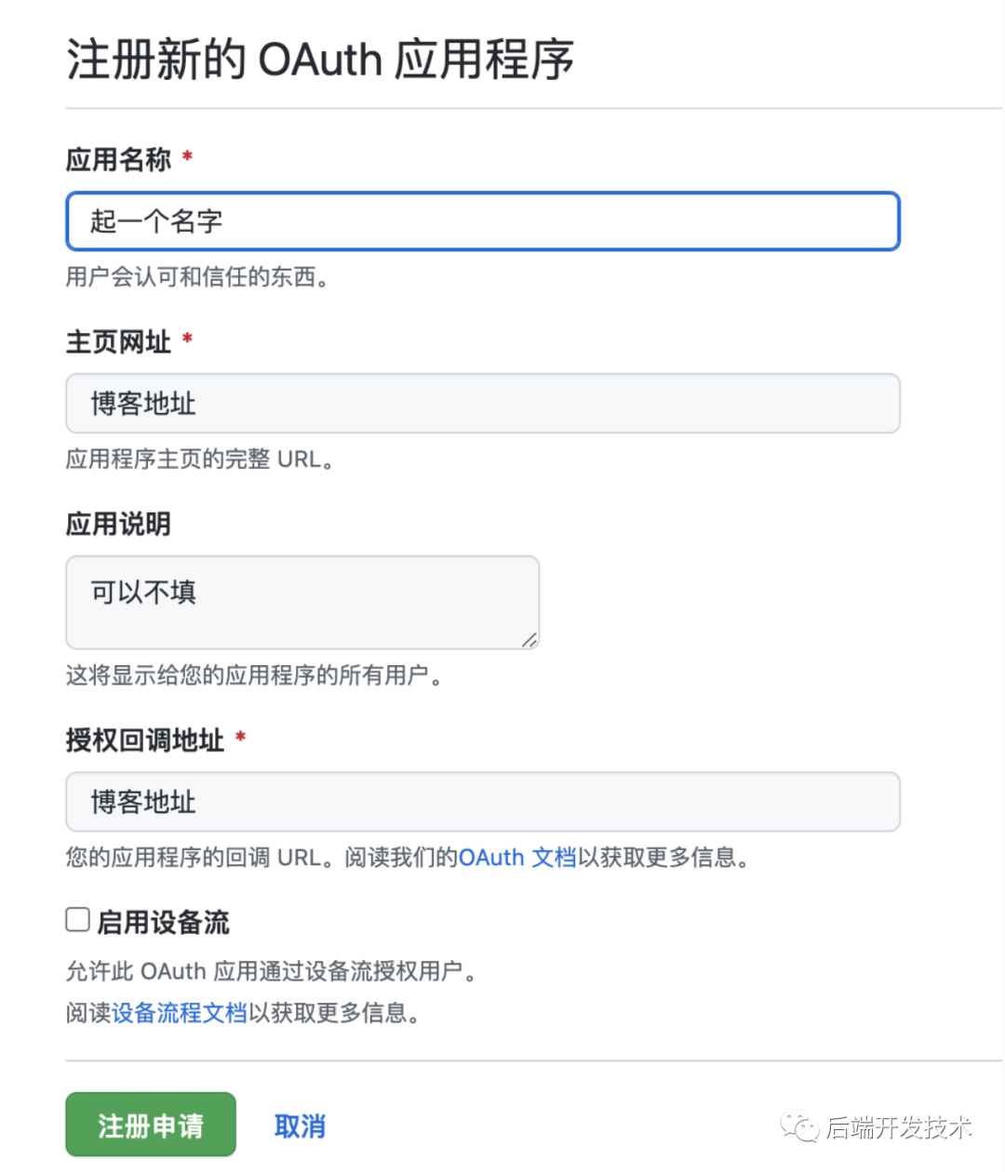Click the 授权回调地址 field label
The width and height of the screenshot is (1005, 1172).
(x=144, y=739)
